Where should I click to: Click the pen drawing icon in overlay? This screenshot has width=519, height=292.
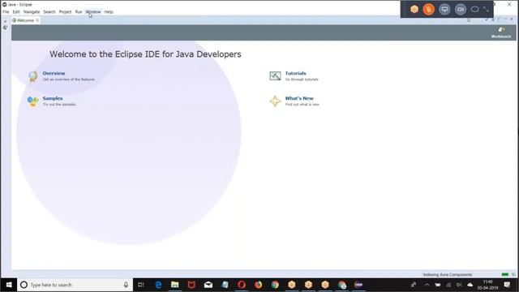486,9
